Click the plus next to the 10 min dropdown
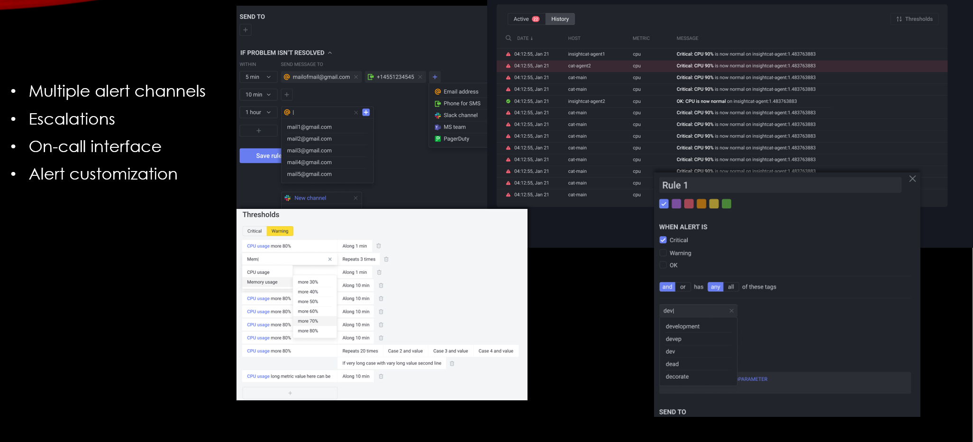Screen dimensions: 973x442 [287, 95]
